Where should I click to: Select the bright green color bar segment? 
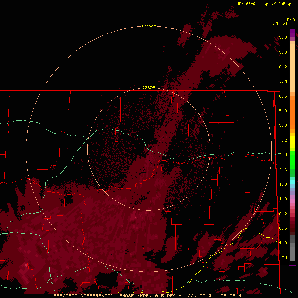point(292,160)
